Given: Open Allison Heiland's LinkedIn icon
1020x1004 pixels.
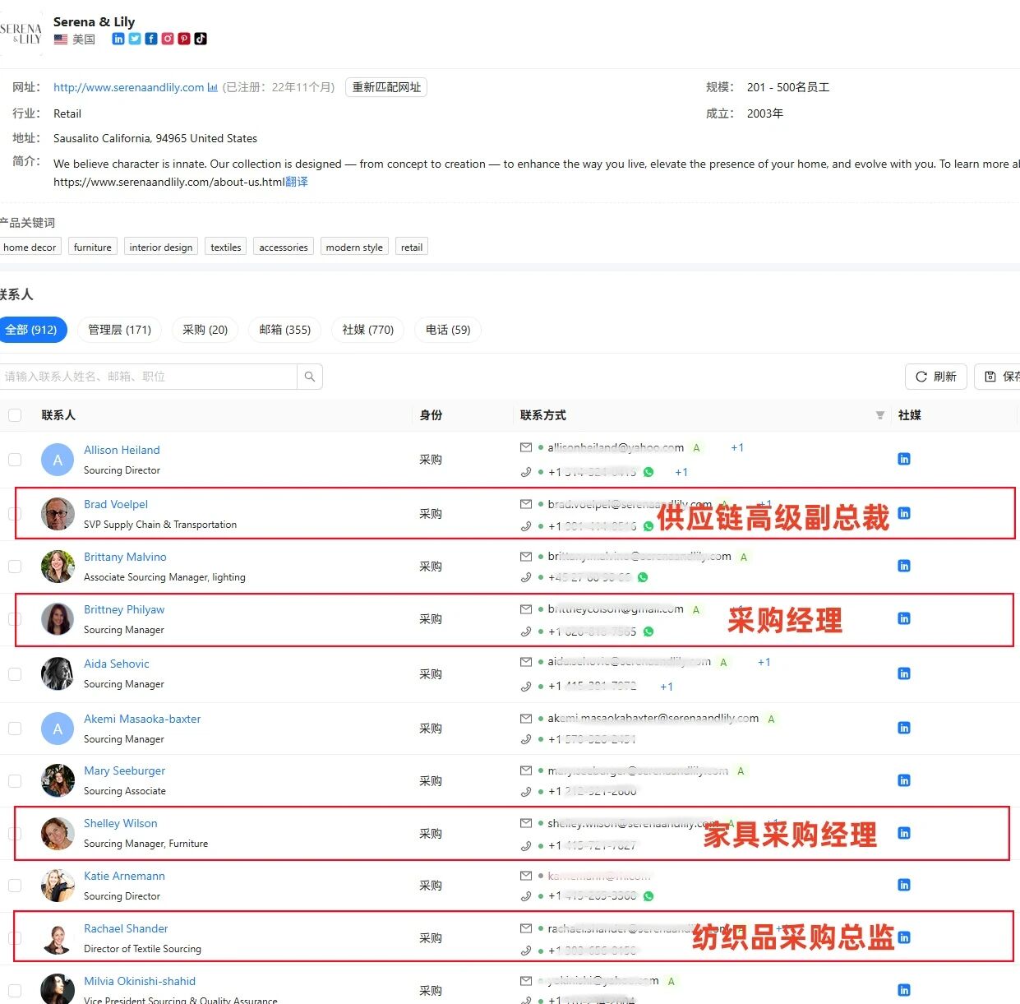Looking at the screenshot, I should coord(904,459).
